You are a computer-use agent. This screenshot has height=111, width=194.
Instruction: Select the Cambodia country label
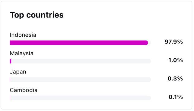pos(24,90)
